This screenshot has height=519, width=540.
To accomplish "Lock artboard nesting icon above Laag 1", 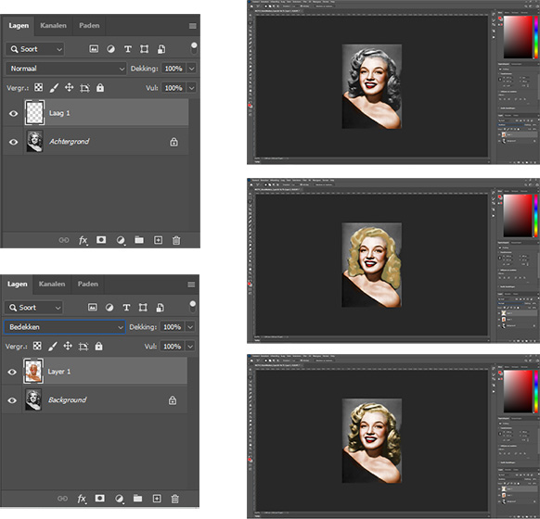I will [x=84, y=88].
